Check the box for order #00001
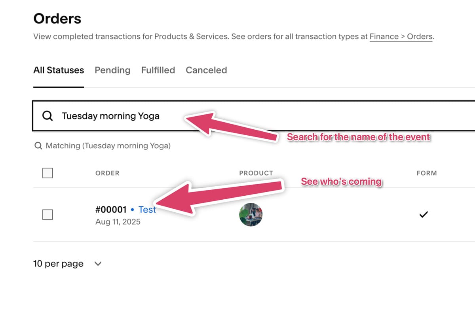475x329 pixels. (x=47, y=215)
